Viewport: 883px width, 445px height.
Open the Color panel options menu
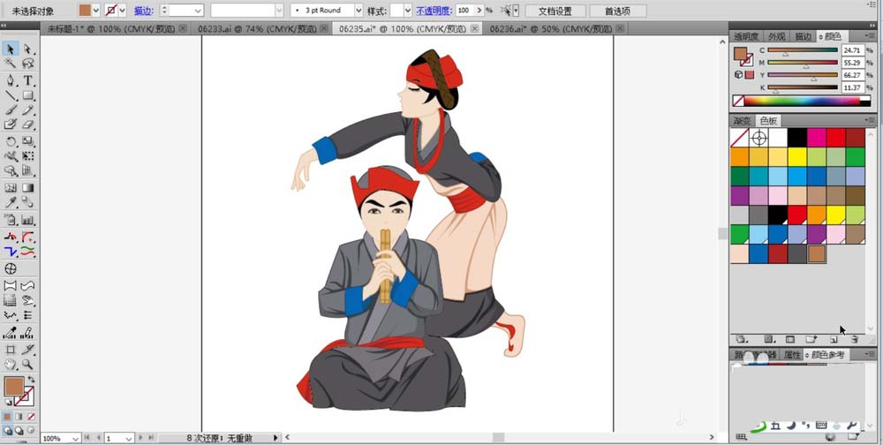point(870,36)
